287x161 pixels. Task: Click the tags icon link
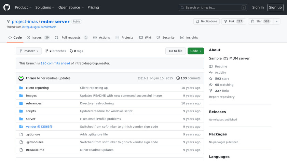71,51
